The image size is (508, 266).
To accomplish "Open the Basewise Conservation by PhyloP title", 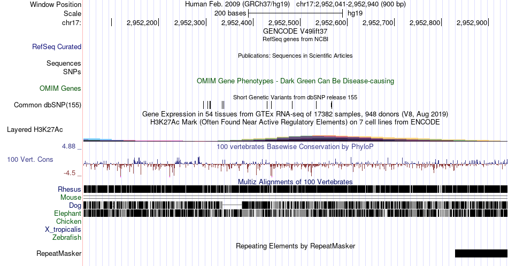I will point(295,146).
